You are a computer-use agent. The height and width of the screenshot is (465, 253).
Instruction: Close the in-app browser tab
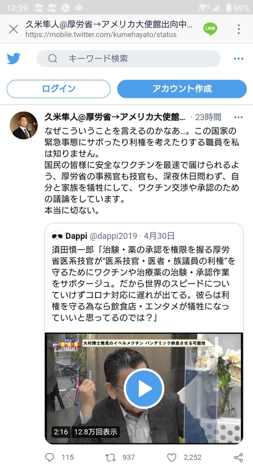pyautogui.click(x=13, y=29)
